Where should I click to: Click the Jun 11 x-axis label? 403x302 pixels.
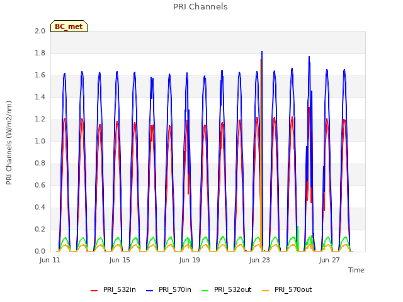[50, 260]
